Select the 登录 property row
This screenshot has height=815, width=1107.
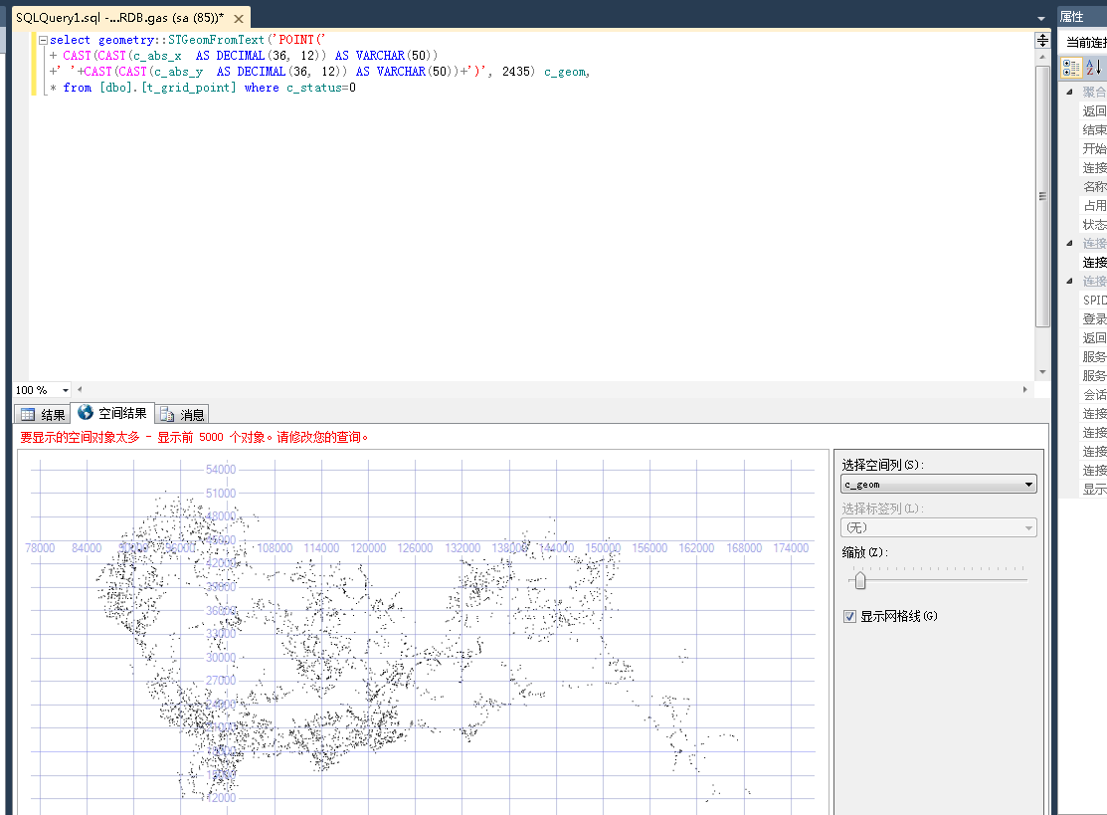tap(1094, 319)
